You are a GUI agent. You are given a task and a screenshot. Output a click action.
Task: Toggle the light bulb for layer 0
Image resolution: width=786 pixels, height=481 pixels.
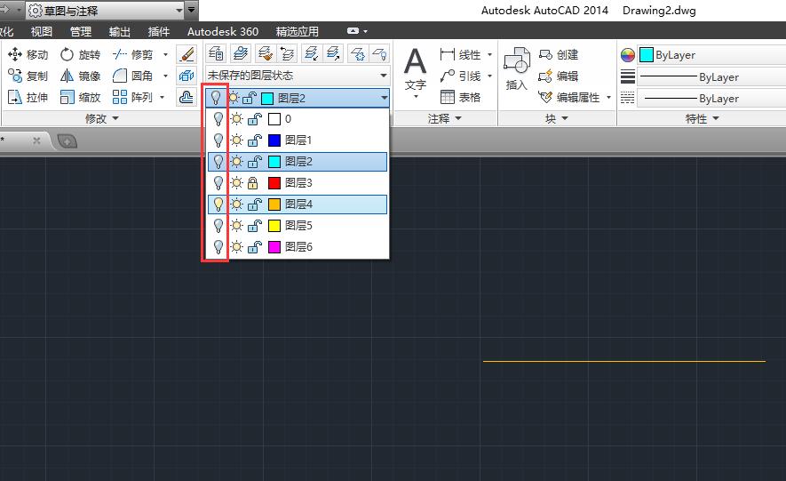(x=218, y=119)
